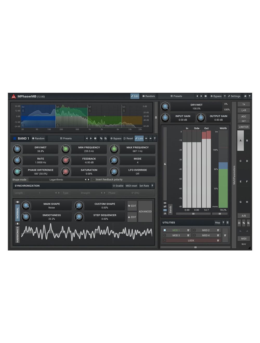Click the ADVANCED button
Viewport: 260px width, 343px height.
[145, 212]
